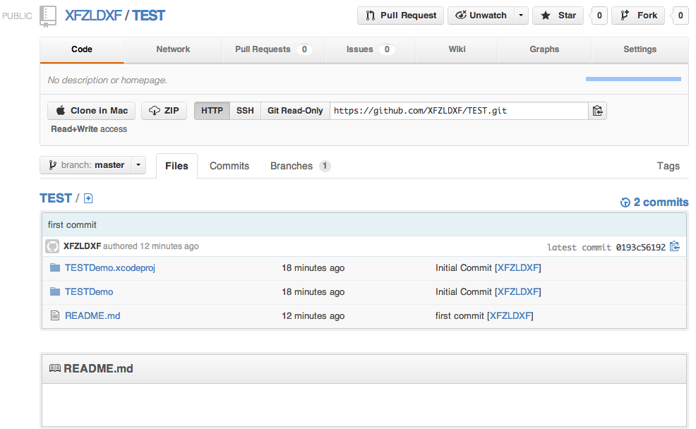Switch to the Issues tab
Image resolution: width=696 pixels, height=429 pixels.
click(x=369, y=49)
